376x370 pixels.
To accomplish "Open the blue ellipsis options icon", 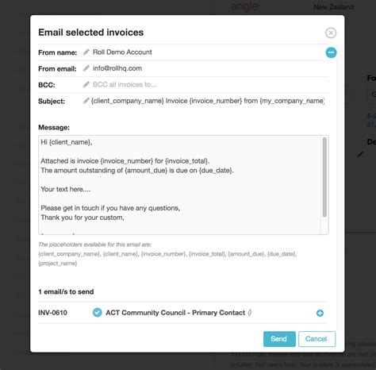I will point(331,52).
